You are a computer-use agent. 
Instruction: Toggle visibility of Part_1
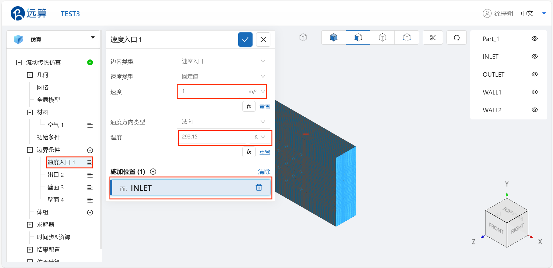[535, 39]
